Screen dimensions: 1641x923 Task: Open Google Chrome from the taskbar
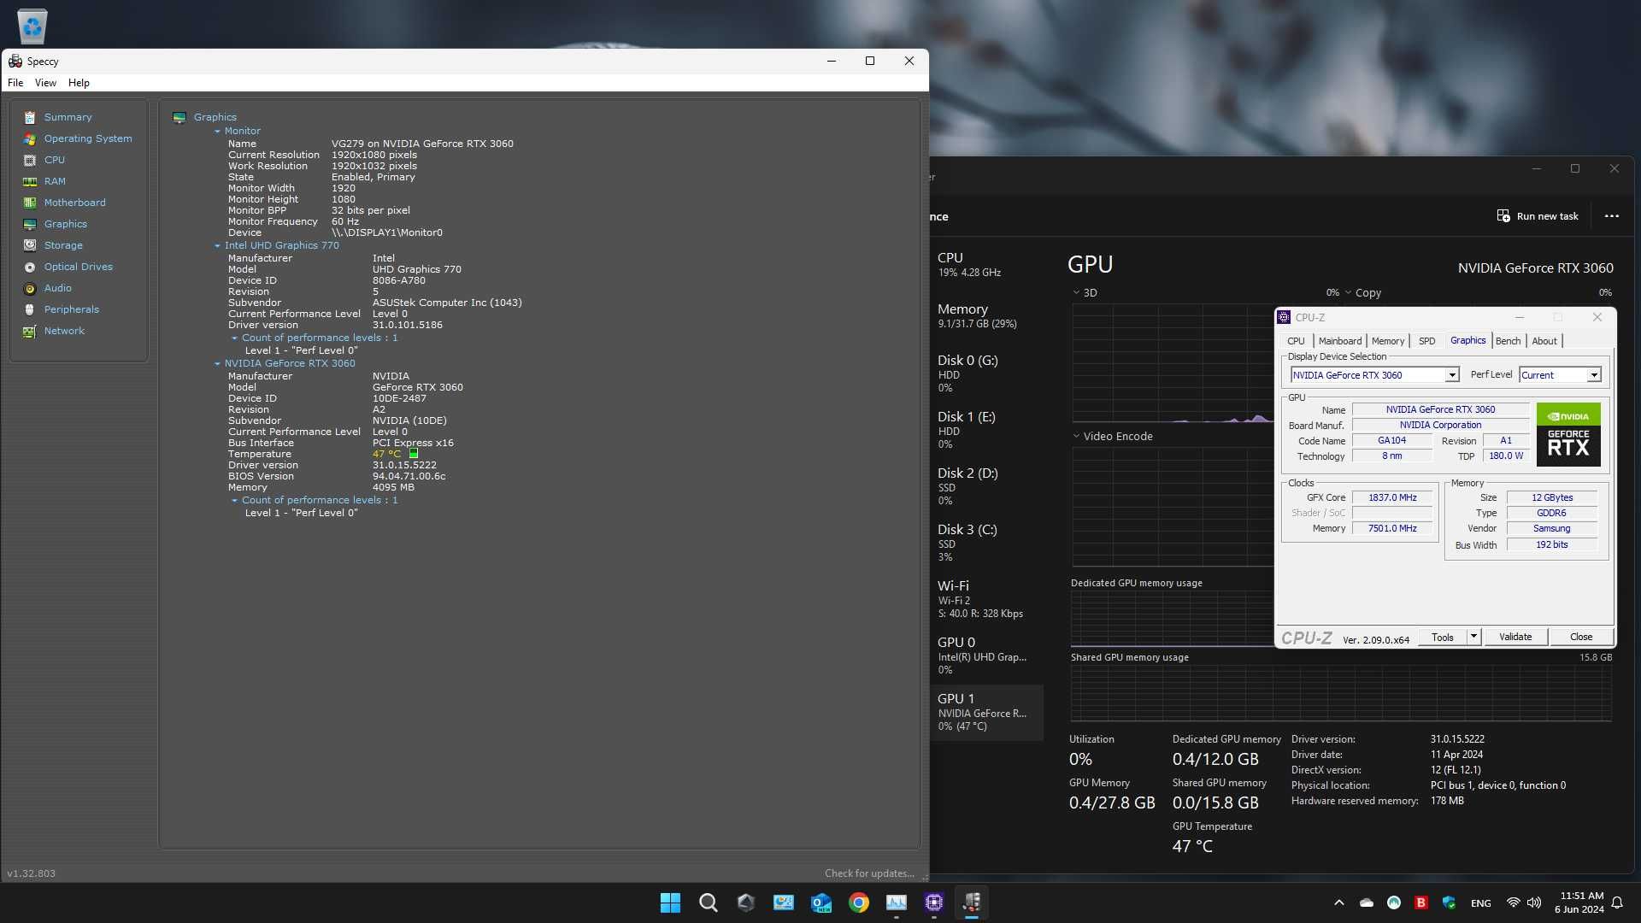point(859,902)
